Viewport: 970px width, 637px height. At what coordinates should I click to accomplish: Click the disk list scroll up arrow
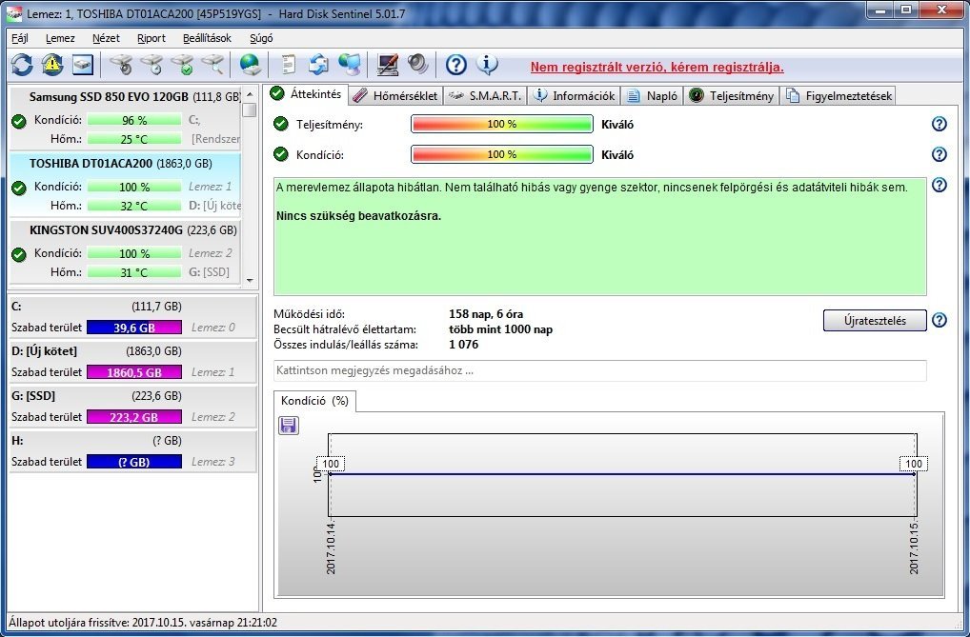(x=250, y=94)
